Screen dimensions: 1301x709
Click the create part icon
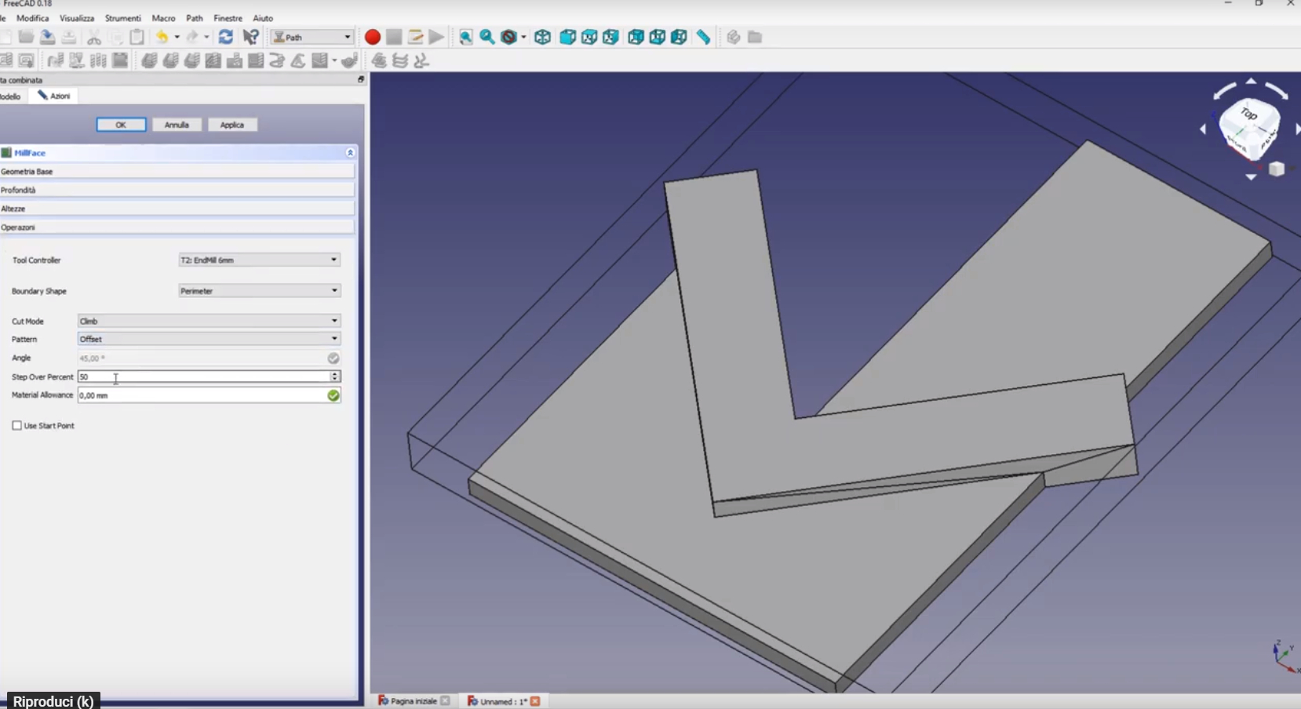point(733,37)
